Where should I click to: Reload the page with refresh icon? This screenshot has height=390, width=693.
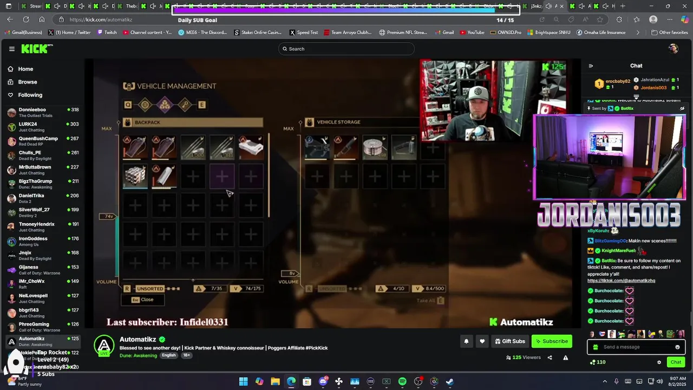25,19
